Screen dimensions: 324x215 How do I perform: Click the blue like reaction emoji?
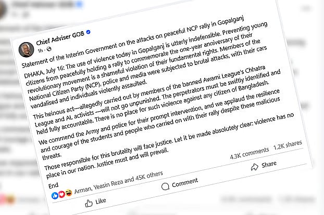[55, 196]
